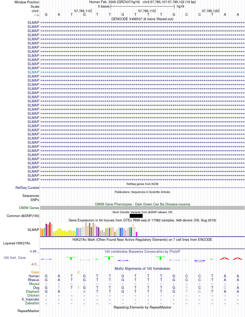The height and width of the screenshot is (317, 245).
Task: Open 'Short Genetic Variants from dbSNP release 155' title
Action: point(142,212)
